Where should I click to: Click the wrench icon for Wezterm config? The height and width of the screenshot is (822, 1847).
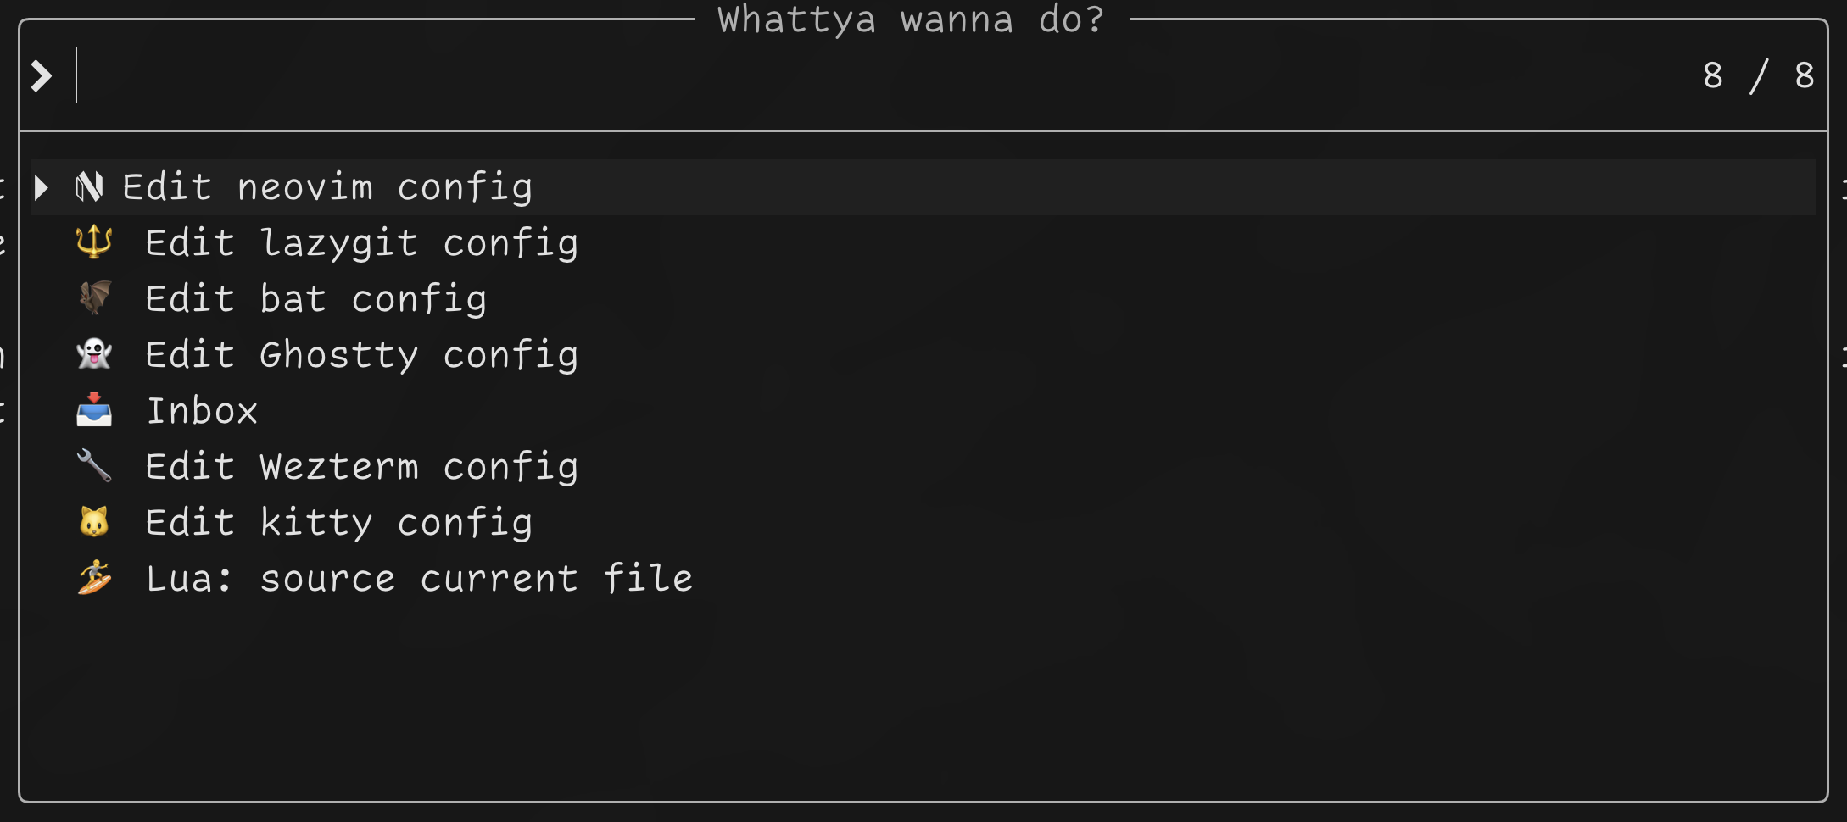click(x=94, y=465)
